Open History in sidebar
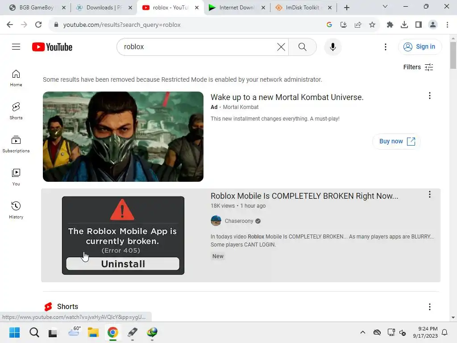The width and height of the screenshot is (457, 343). coord(16,210)
